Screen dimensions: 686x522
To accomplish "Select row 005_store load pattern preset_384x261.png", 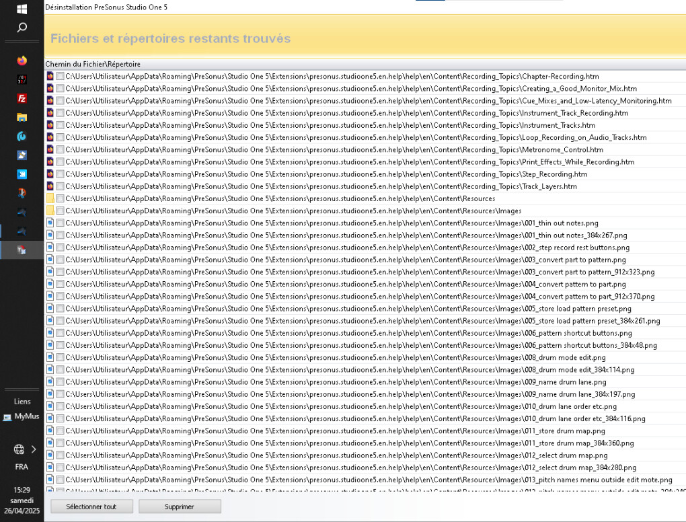I will (x=365, y=321).
